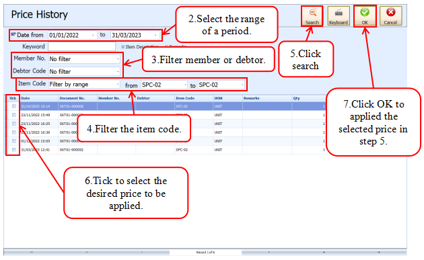The image size is (424, 260).
Task: Click date cell 01/12/2022 15:05
Action: click(x=39, y=141)
